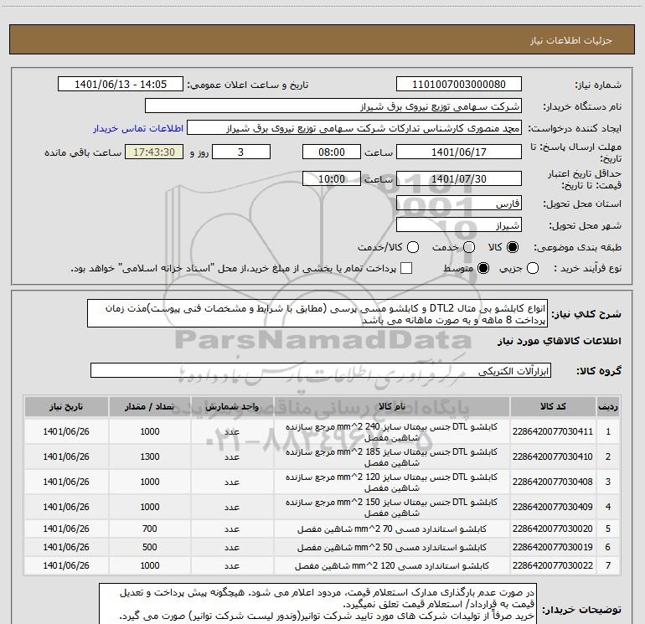Click the تعداد / مقدار column header
This screenshot has width=645, height=624.
[x=150, y=406]
